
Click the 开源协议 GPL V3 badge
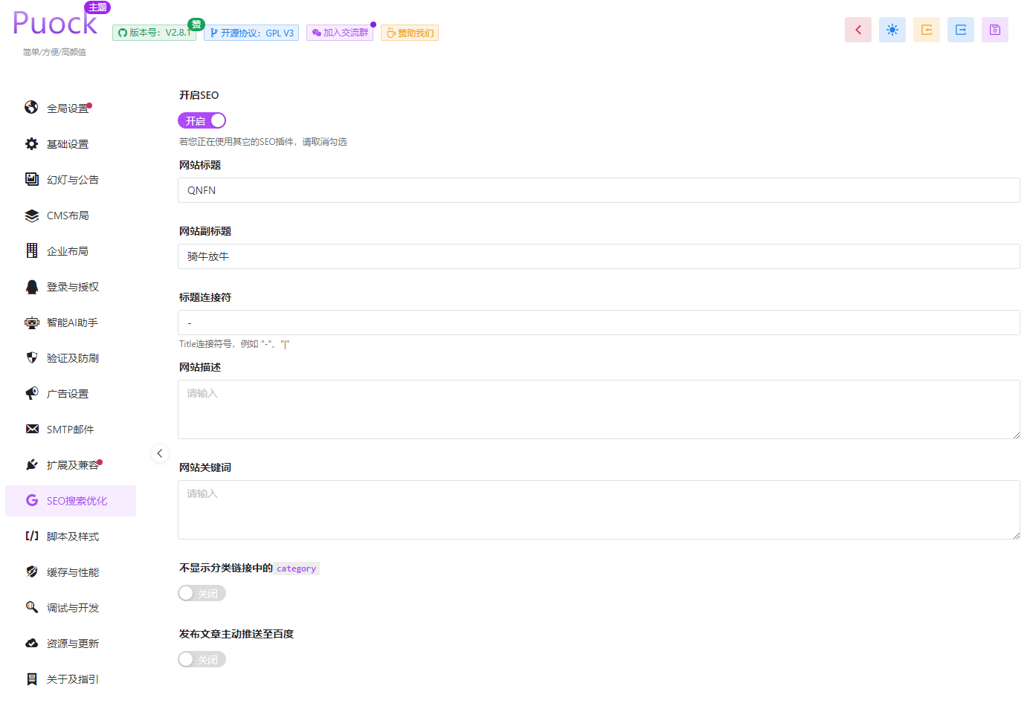[251, 33]
